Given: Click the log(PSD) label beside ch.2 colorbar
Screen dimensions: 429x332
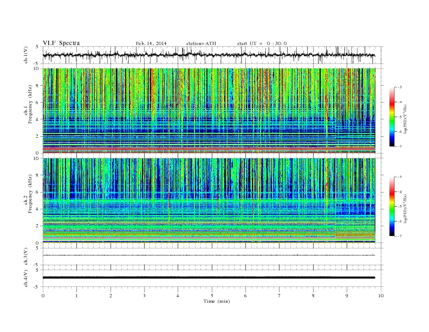Looking at the screenshot, I should click(x=406, y=208).
